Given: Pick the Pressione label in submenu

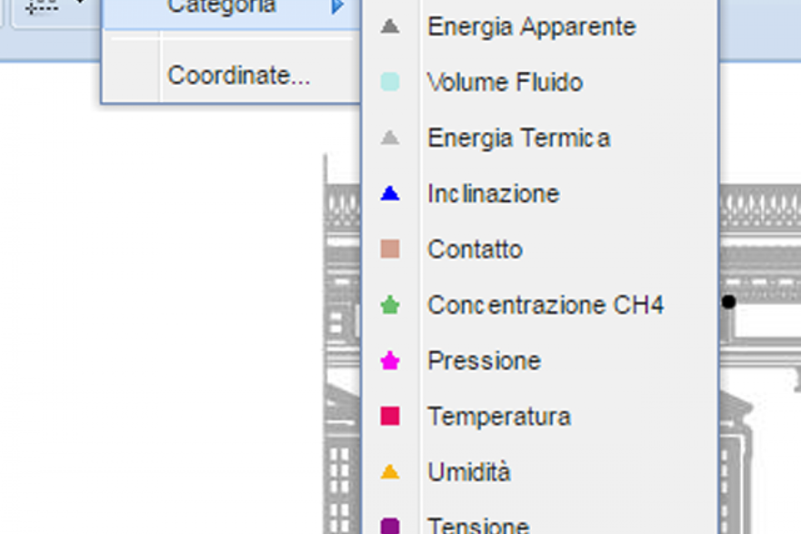Looking at the screenshot, I should pos(484,361).
